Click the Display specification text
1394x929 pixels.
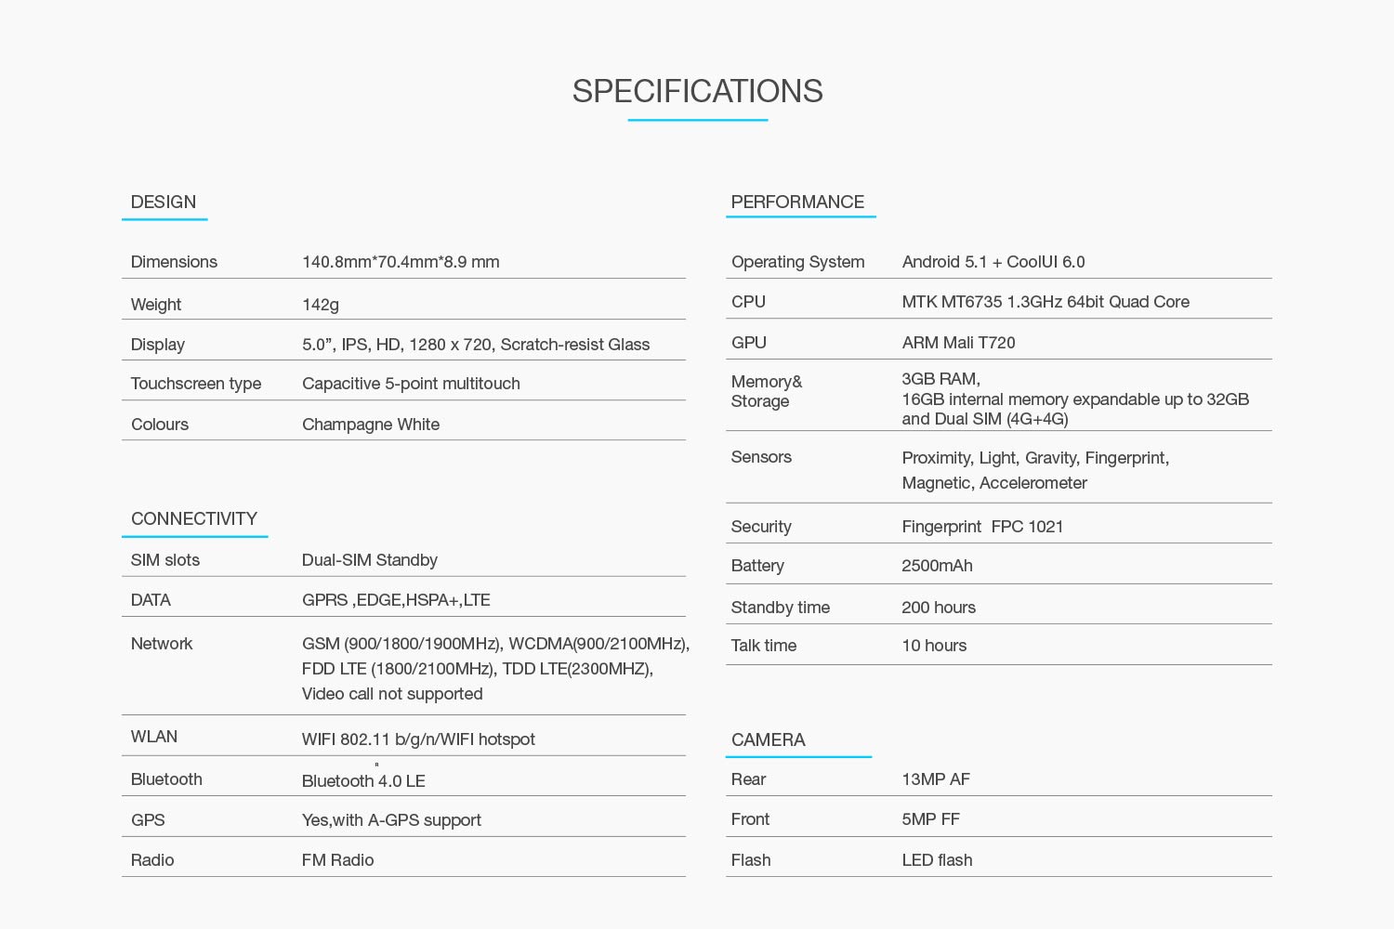point(476,345)
